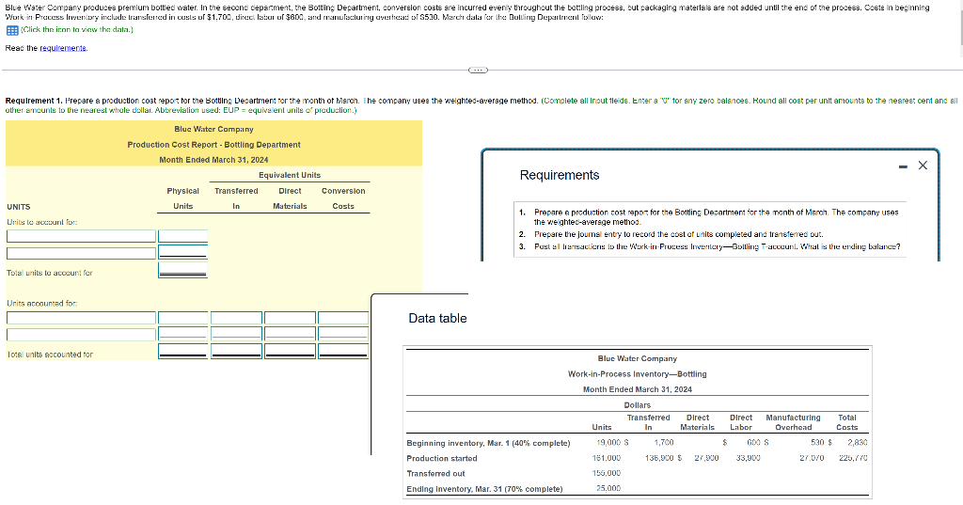This screenshot has height=505, width=963.
Task: Click requirement 3 'Post all transactions' text
Action: point(717,246)
